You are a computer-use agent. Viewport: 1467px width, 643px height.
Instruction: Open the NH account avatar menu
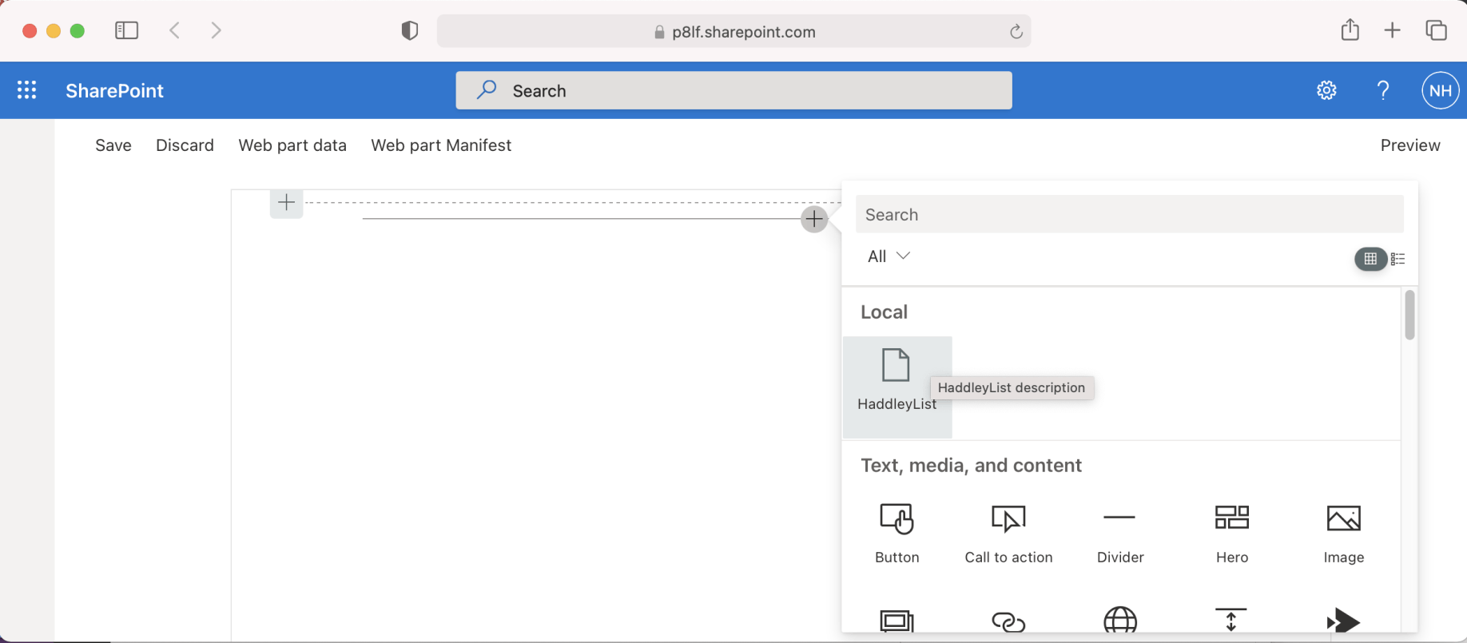(x=1440, y=90)
